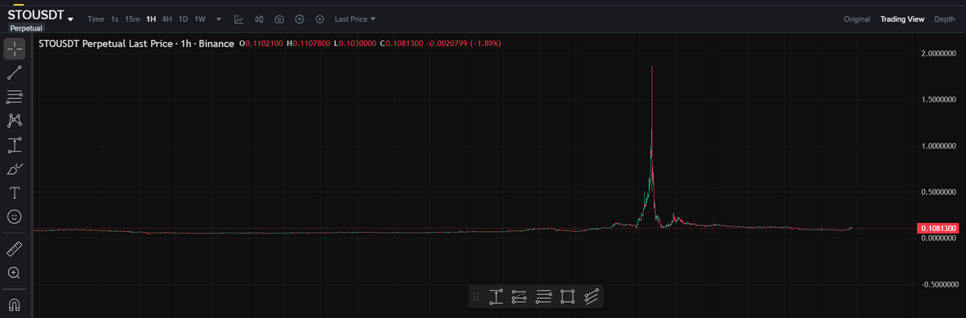Toggle the magnet snap mode
This screenshot has width=966, height=318.
(14, 304)
